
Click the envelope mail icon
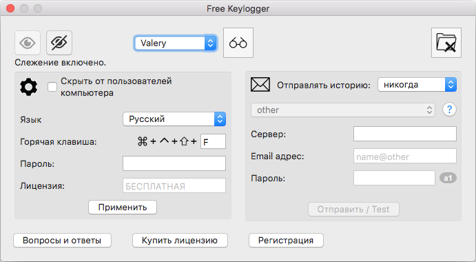pyautogui.click(x=260, y=85)
